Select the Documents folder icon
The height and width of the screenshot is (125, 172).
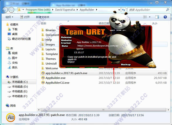[43, 35]
